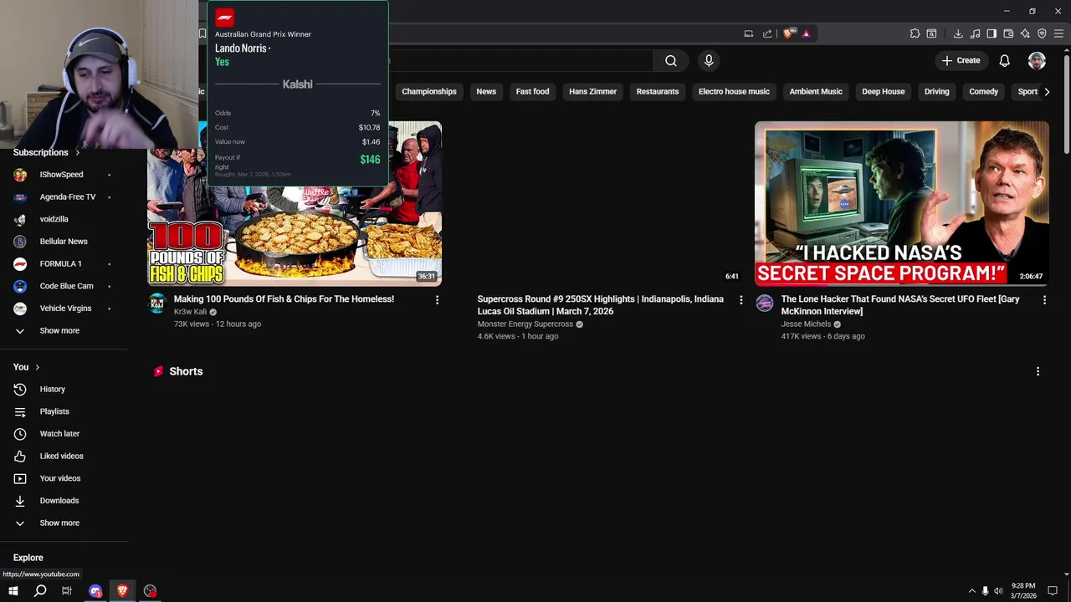Screen dimensions: 1071x602
Task: Select the Hans Zimmer filter chip
Action: tap(592, 91)
